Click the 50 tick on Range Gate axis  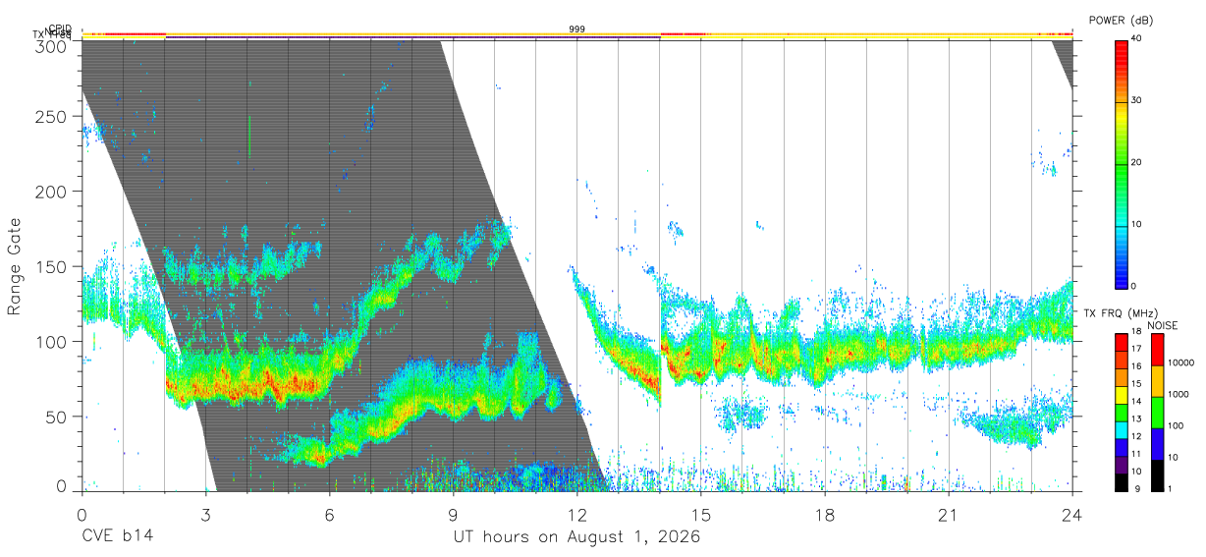pyautogui.click(x=58, y=417)
